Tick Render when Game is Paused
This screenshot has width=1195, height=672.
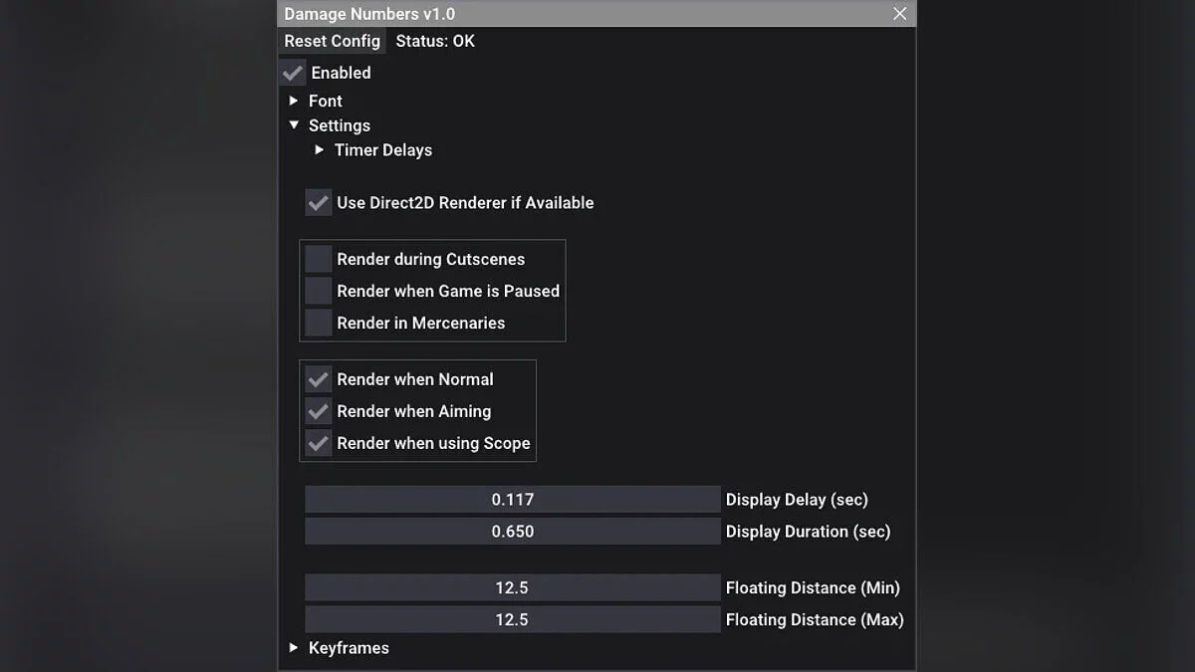pyautogui.click(x=319, y=291)
